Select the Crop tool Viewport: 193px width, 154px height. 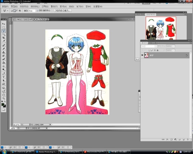tap(4, 38)
